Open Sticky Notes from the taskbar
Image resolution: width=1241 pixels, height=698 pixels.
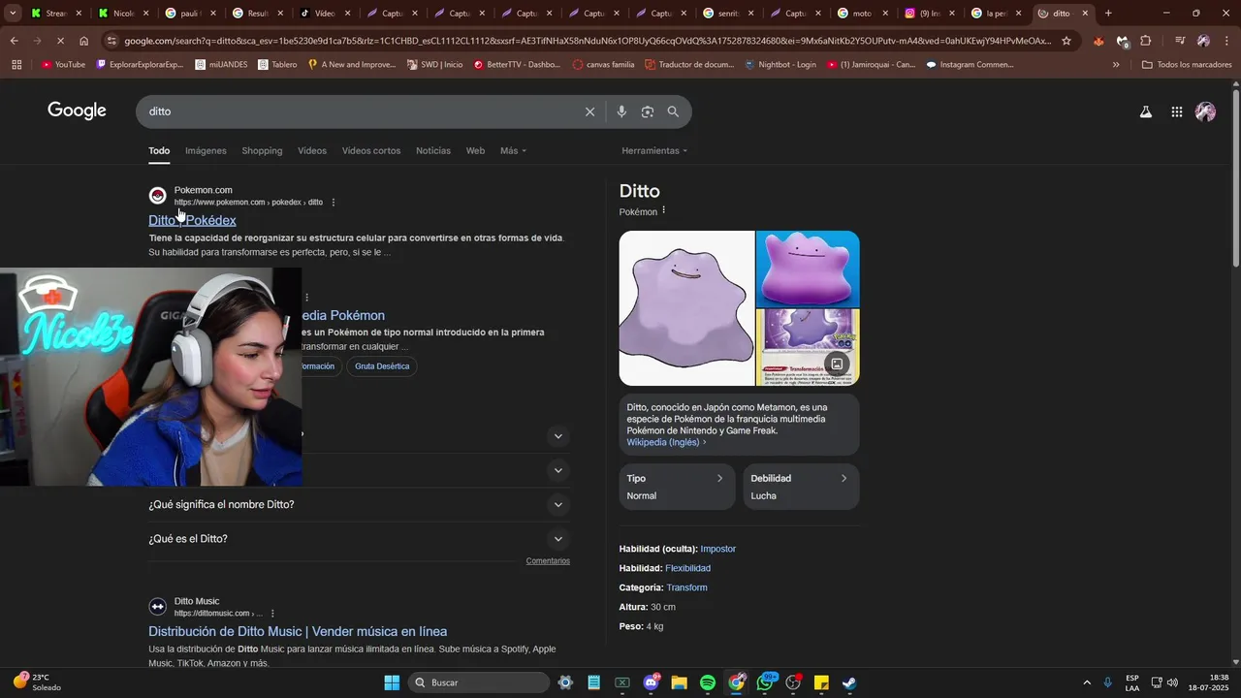(x=821, y=682)
